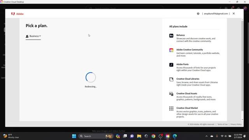
Task: Open the Business plan type dropdown
Action: coord(33,36)
